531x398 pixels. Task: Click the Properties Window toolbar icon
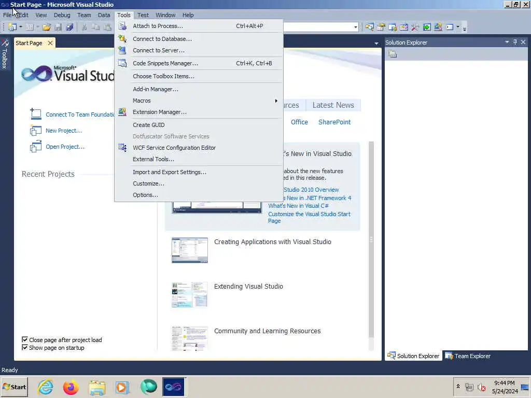click(x=381, y=27)
